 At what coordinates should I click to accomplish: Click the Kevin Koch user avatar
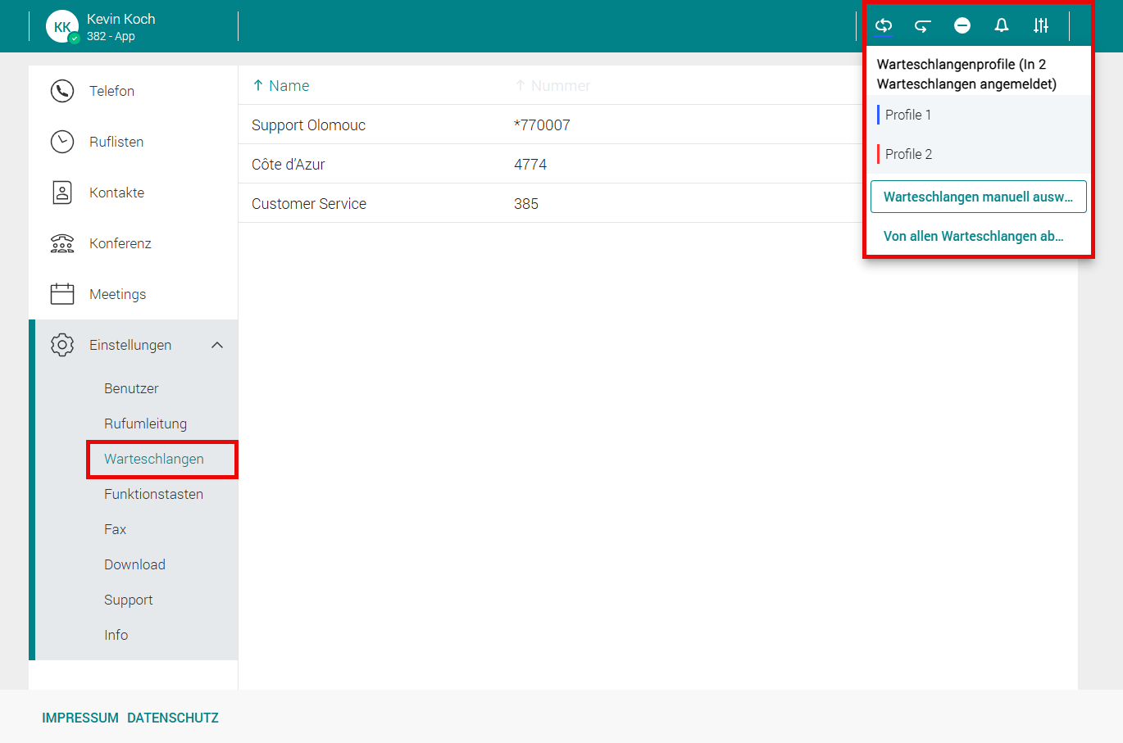pyautogui.click(x=62, y=26)
